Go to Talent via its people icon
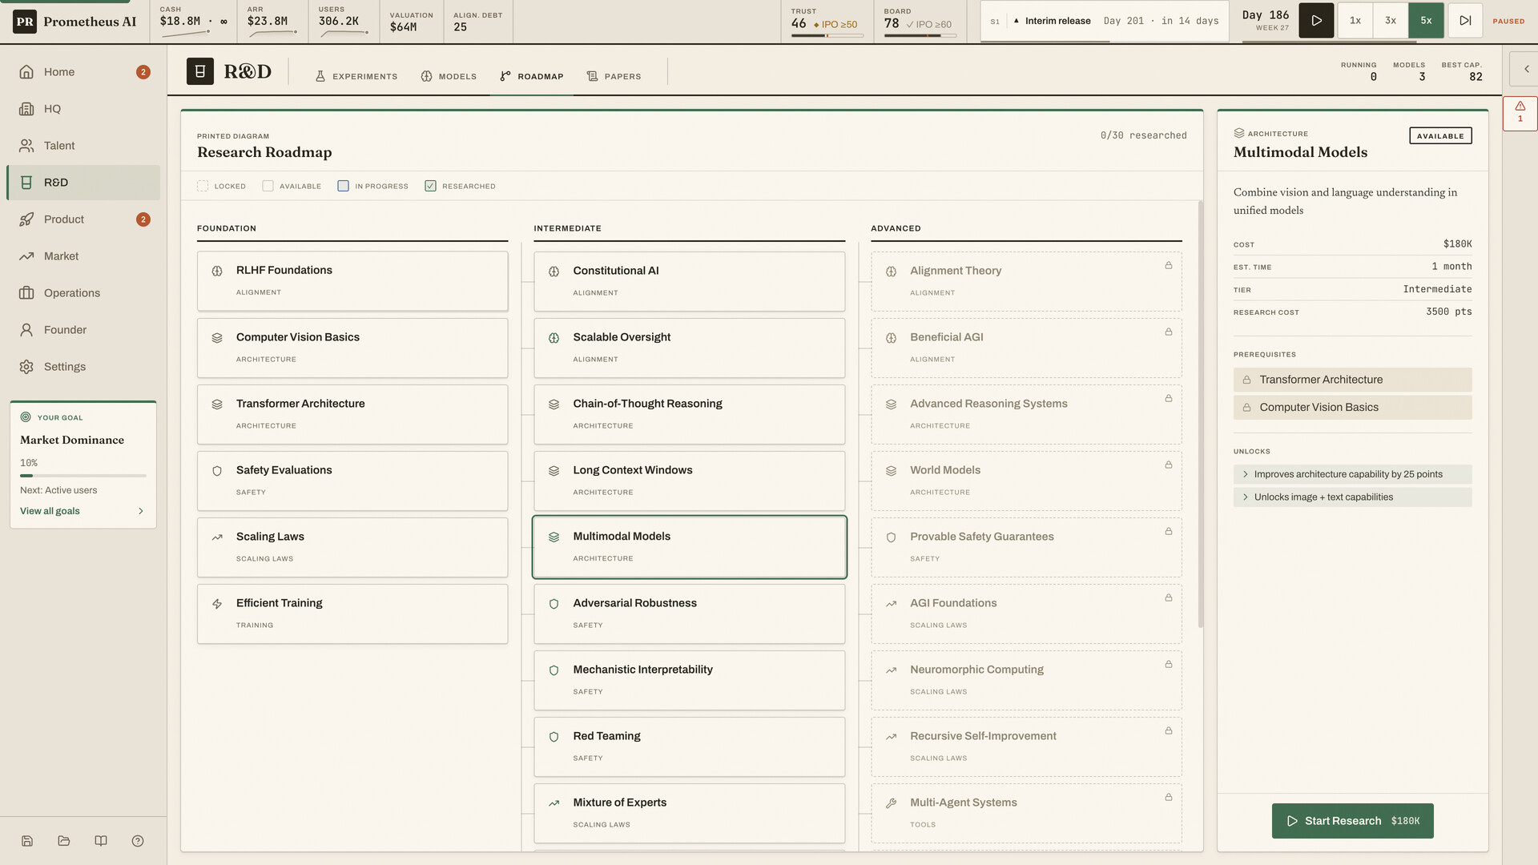1538x865 pixels. [26, 146]
